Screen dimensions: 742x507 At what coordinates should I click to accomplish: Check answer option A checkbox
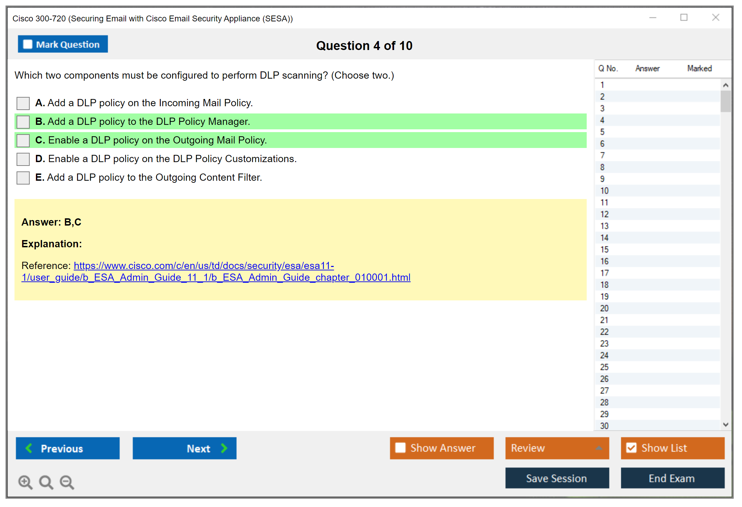(23, 103)
